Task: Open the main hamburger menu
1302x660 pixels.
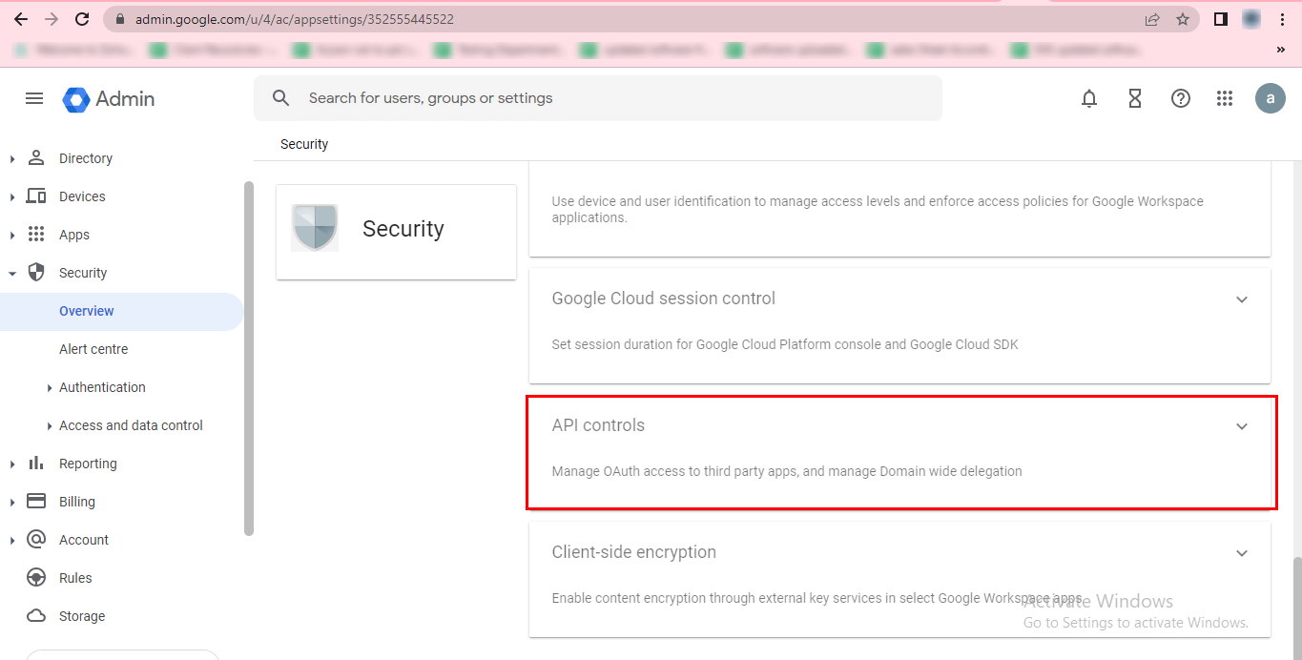Action: (x=34, y=98)
